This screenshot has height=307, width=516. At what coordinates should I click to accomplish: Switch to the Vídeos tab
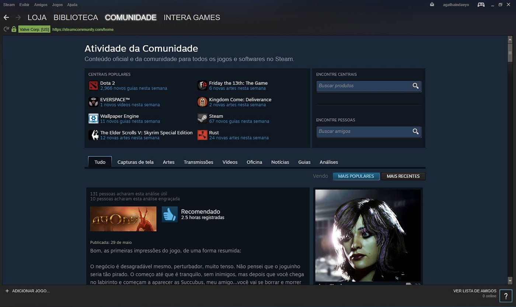tap(230, 162)
